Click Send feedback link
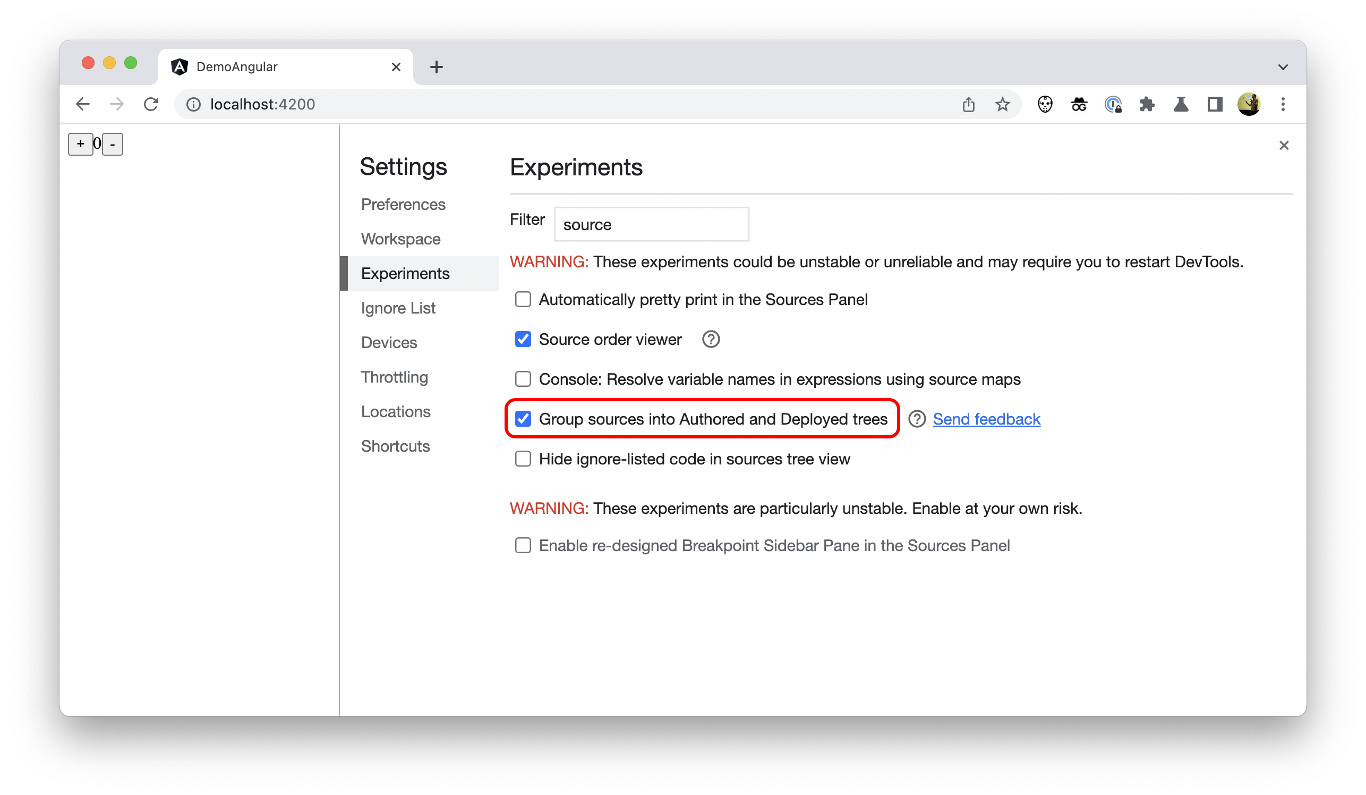This screenshot has width=1366, height=795. pos(986,418)
